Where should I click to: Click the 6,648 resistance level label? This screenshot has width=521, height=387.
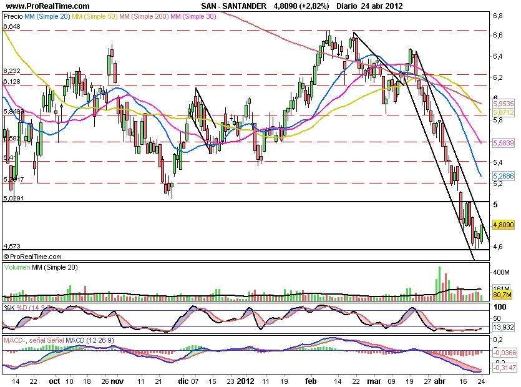[x=12, y=27]
